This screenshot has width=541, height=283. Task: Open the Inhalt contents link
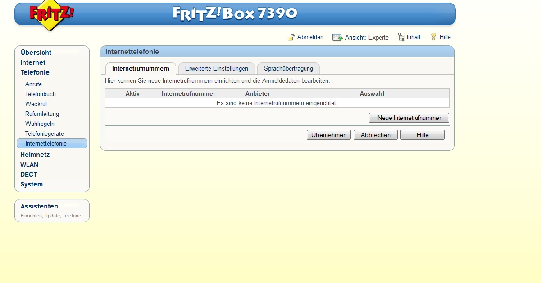coord(414,37)
